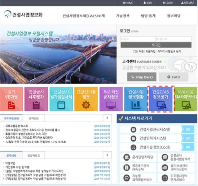Open the SITEMAP link in top bar
Image resolution: width=198 pixels, height=186 pixels.
(x=187, y=3)
